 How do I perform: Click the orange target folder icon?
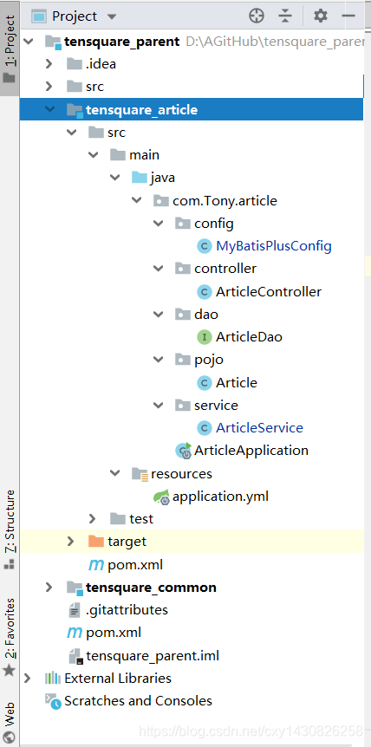[96, 542]
